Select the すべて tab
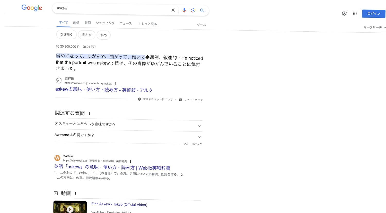Image resolution: width=386 pixels, height=213 pixels. tap(63, 23)
